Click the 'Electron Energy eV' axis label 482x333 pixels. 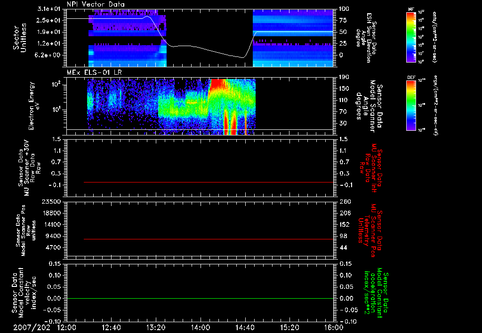click(x=34, y=106)
